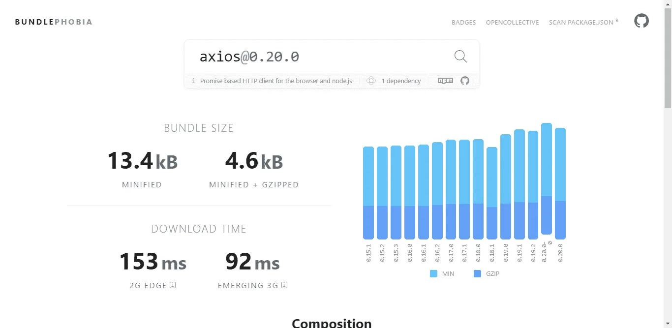Image resolution: width=672 pixels, height=328 pixels.
Task: Open the npm icon under search box
Action: pyautogui.click(x=445, y=81)
